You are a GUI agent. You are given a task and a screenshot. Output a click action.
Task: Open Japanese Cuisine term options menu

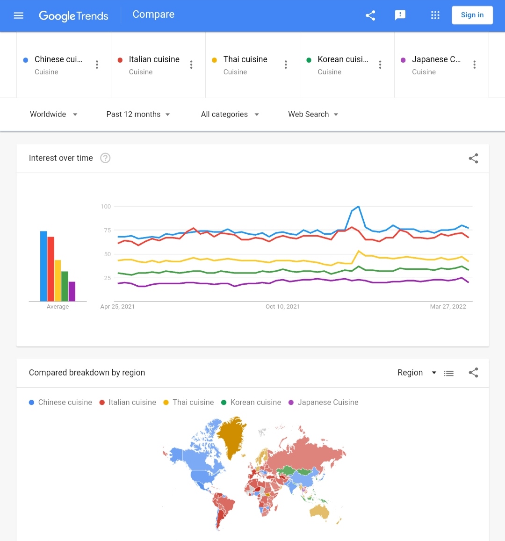[474, 65]
